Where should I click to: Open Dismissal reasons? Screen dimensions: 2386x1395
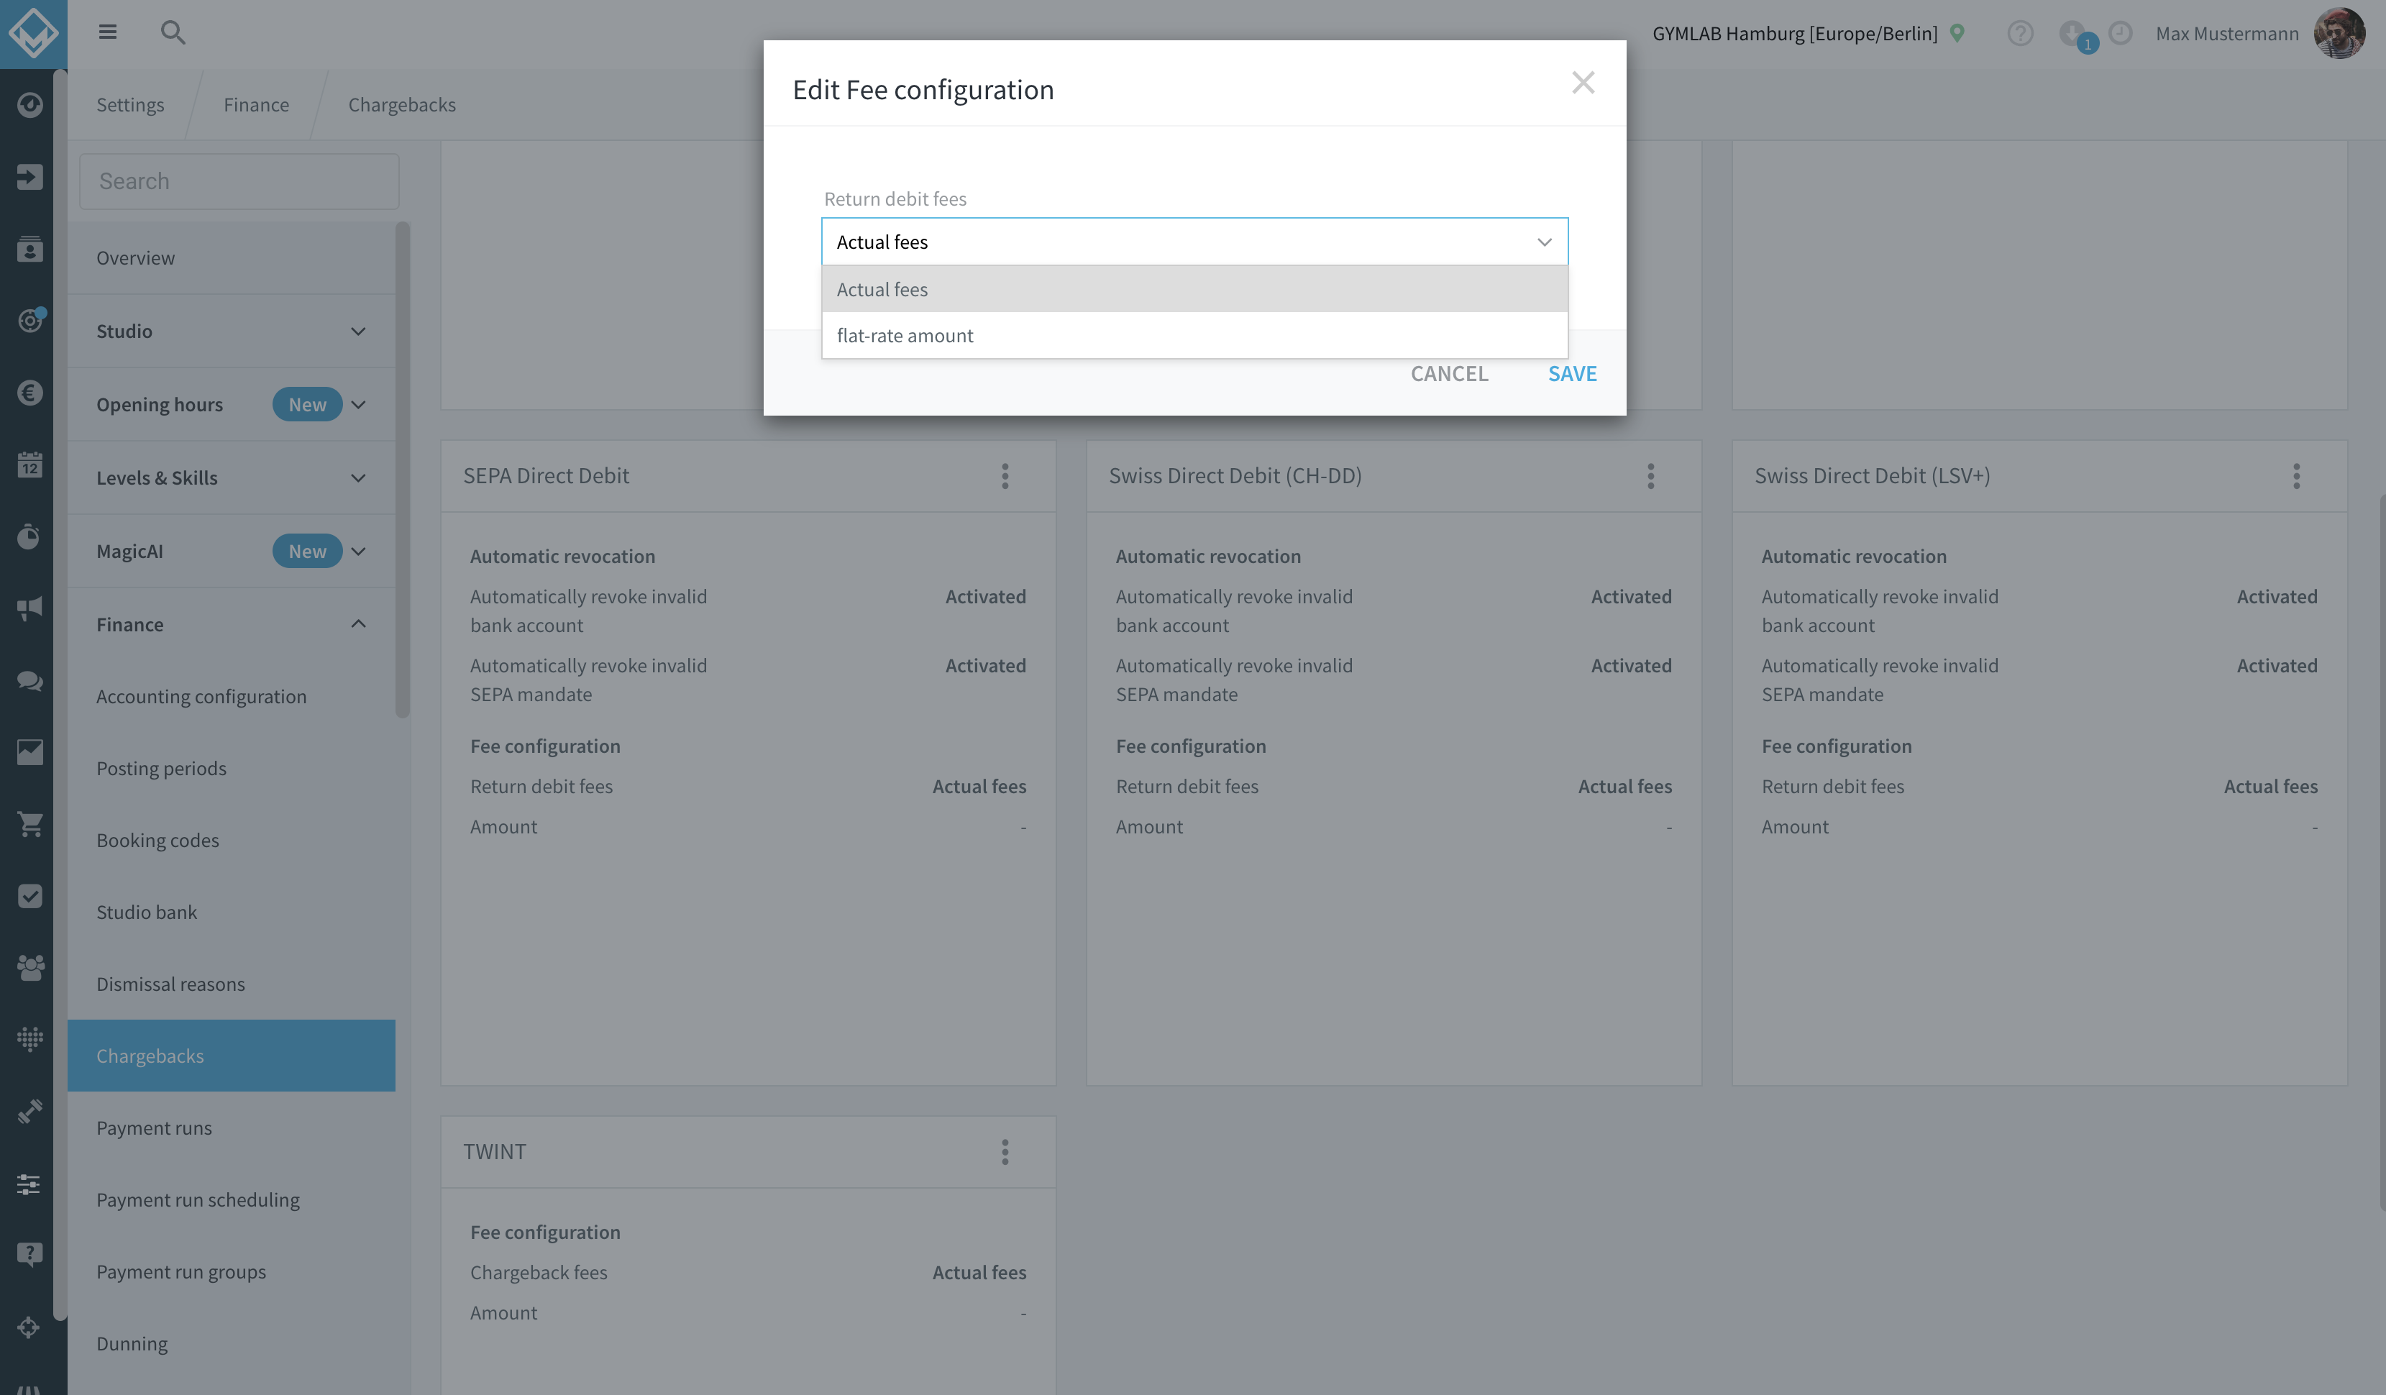(x=231, y=984)
